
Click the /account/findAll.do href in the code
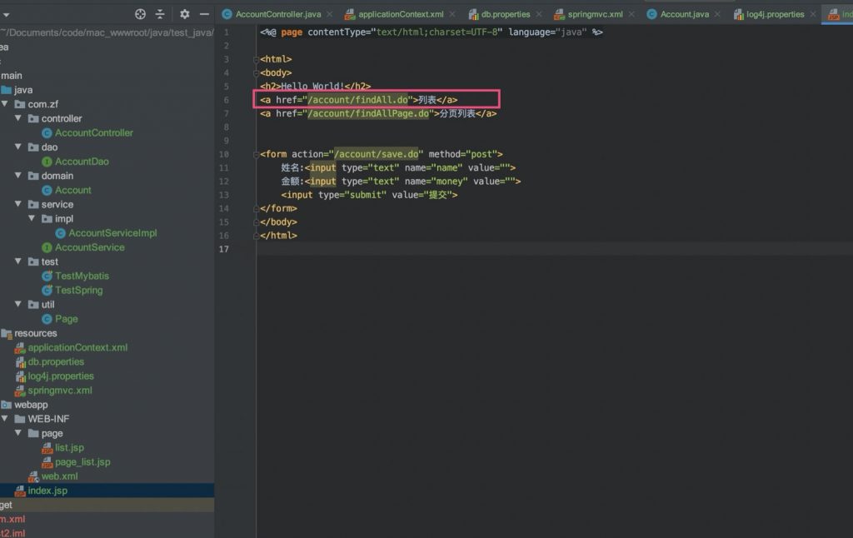click(358, 100)
